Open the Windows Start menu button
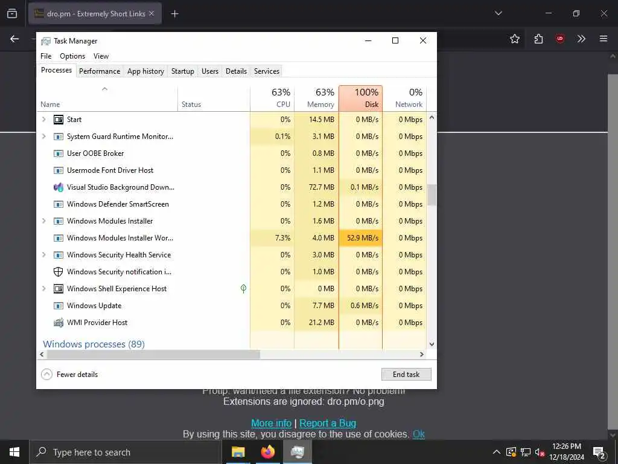The height and width of the screenshot is (464, 618). tap(14, 452)
